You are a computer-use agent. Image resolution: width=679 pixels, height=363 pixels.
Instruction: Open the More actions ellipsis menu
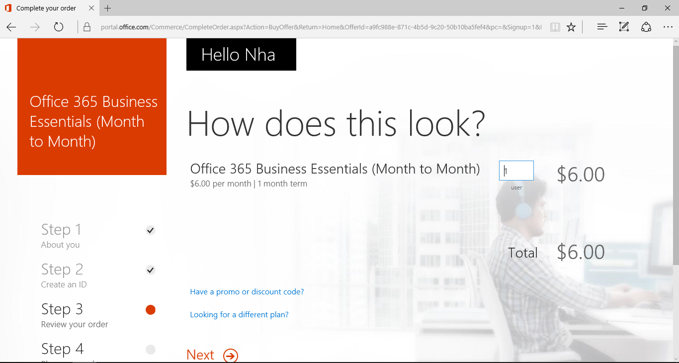click(x=668, y=27)
